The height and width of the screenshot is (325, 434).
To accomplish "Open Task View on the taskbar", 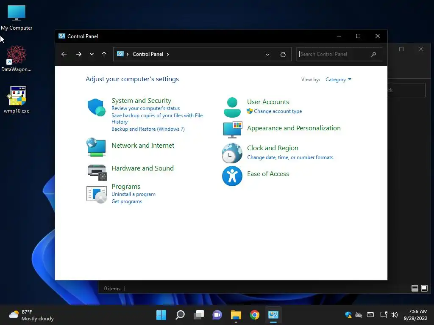I will click(199, 315).
